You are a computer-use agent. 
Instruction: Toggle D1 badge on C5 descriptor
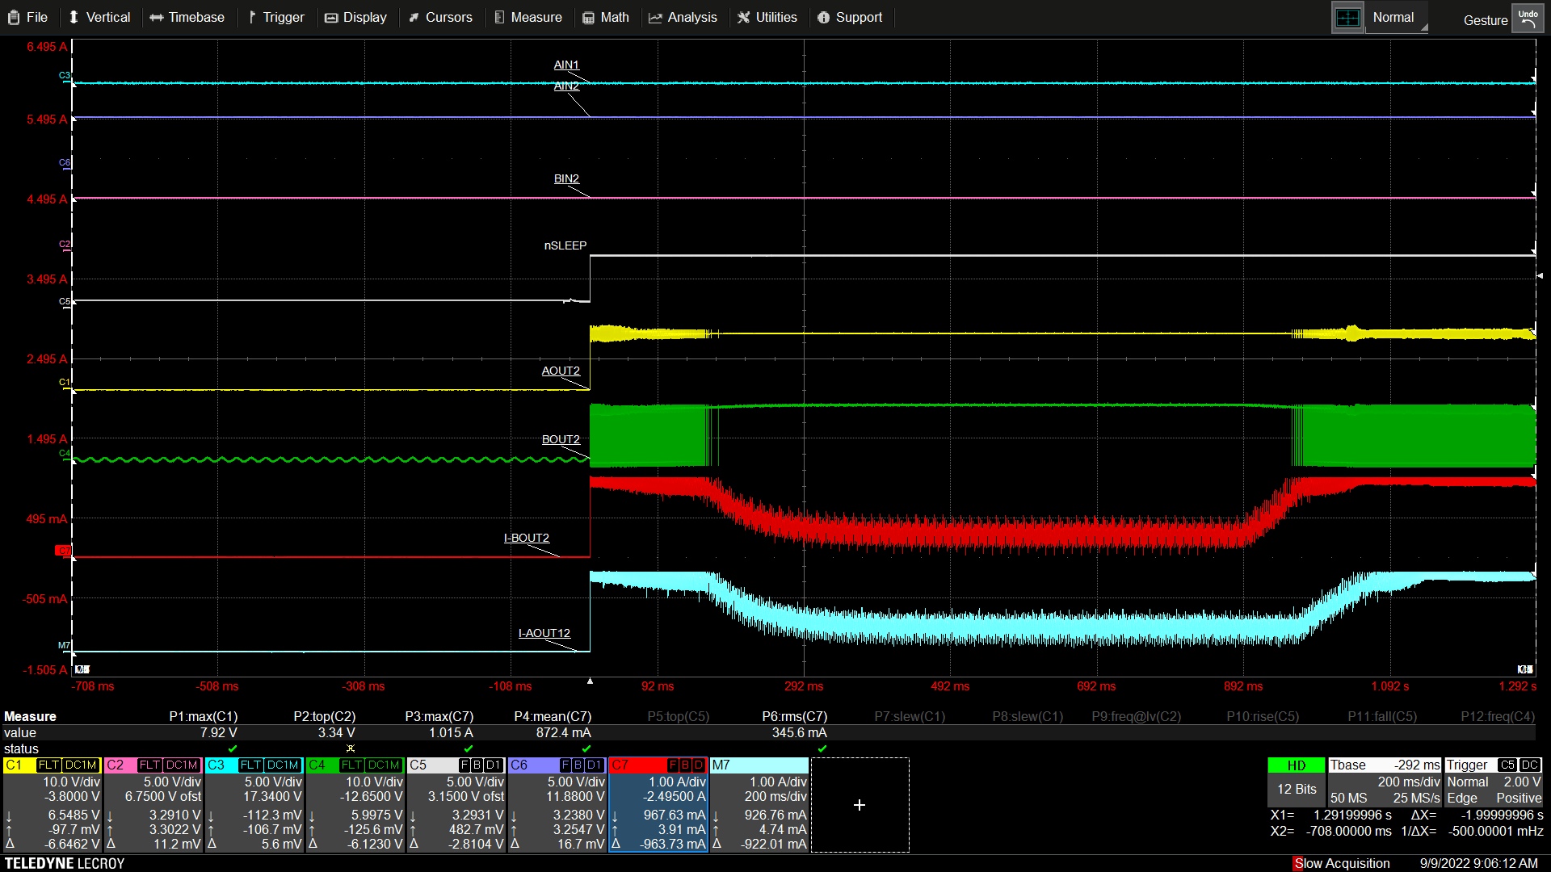pyautogui.click(x=493, y=765)
